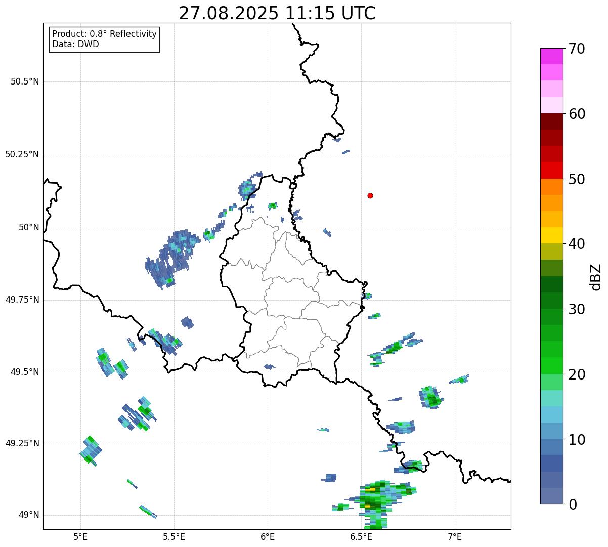Click the colorbar tick label 70
The width and height of the screenshot is (608, 547).
point(577,49)
